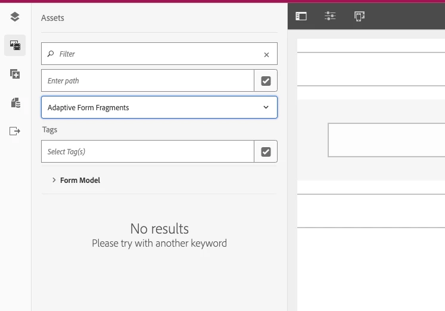Click the sign-out arrow sidebar icon
This screenshot has height=311, width=445.
[x=15, y=131]
